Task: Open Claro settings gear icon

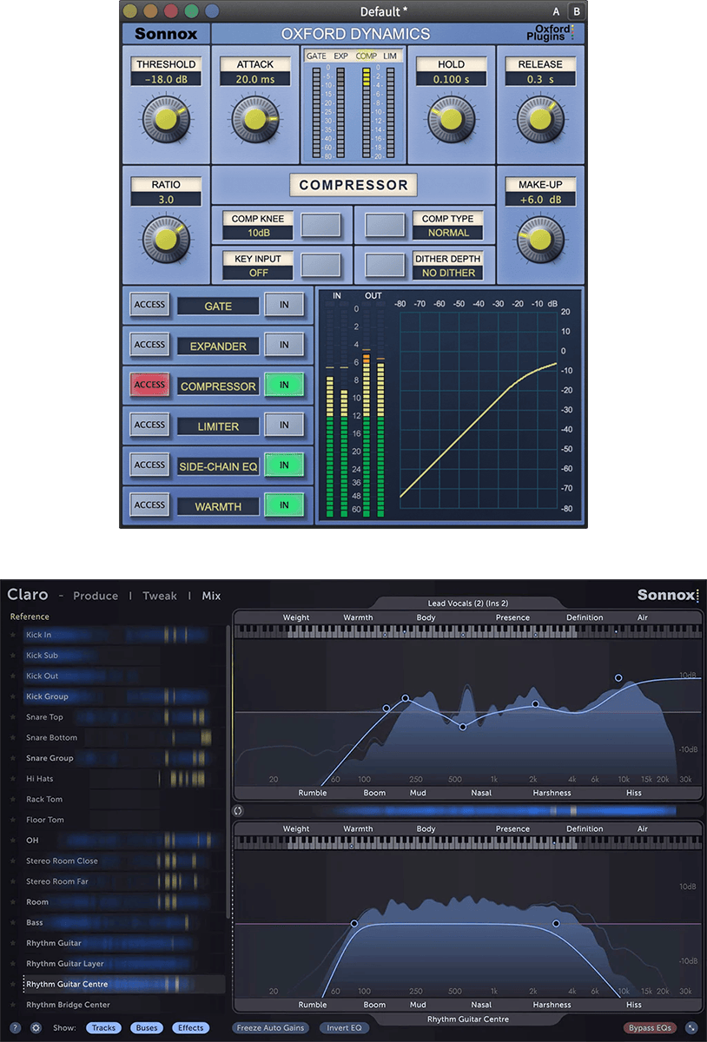Action: [36, 1028]
